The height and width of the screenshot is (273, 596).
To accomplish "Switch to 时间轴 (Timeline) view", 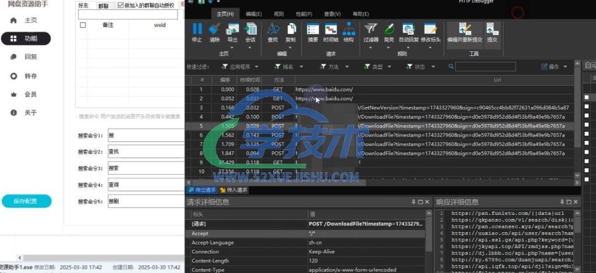I will point(331,31).
